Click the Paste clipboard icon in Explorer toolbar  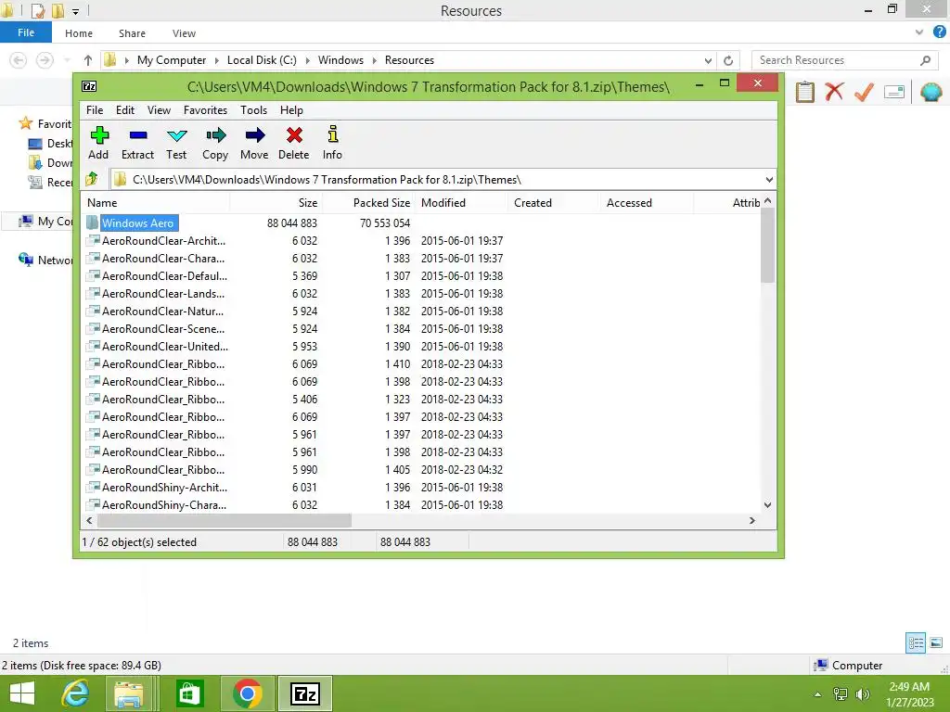804,92
